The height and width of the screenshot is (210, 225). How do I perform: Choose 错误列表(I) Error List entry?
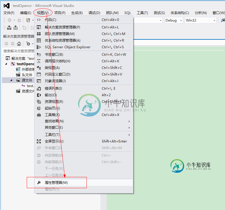83,88
